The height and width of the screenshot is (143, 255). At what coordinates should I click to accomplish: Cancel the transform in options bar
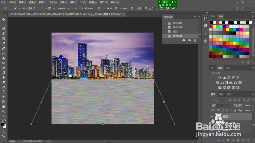click(167, 8)
